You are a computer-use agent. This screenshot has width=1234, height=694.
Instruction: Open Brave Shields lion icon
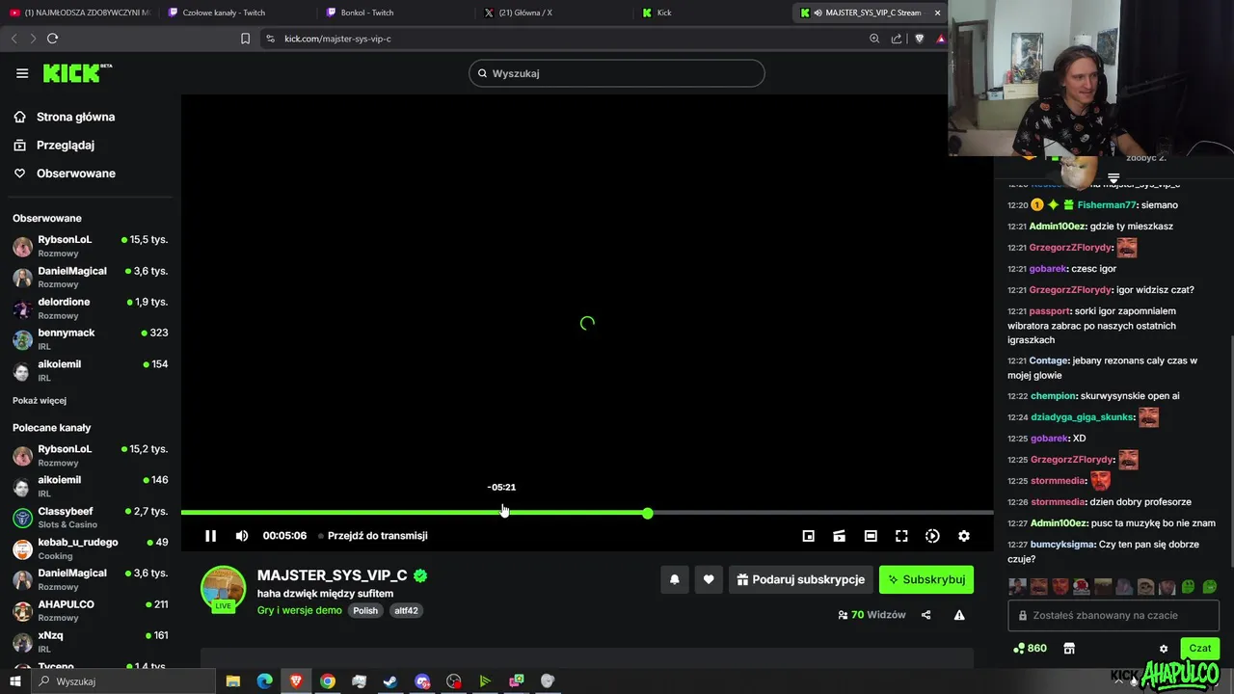pyautogui.click(x=919, y=39)
